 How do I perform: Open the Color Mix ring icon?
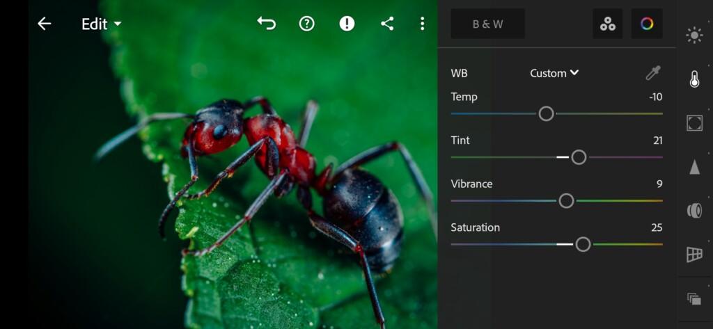pyautogui.click(x=647, y=24)
